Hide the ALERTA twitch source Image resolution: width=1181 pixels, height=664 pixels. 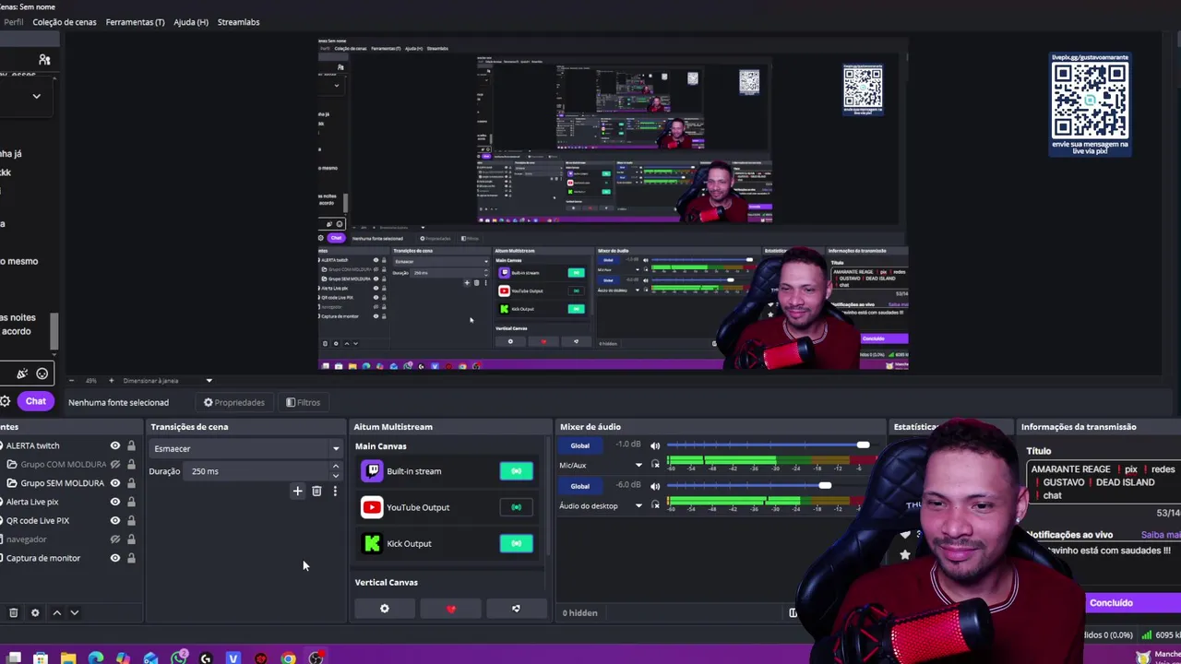115,445
